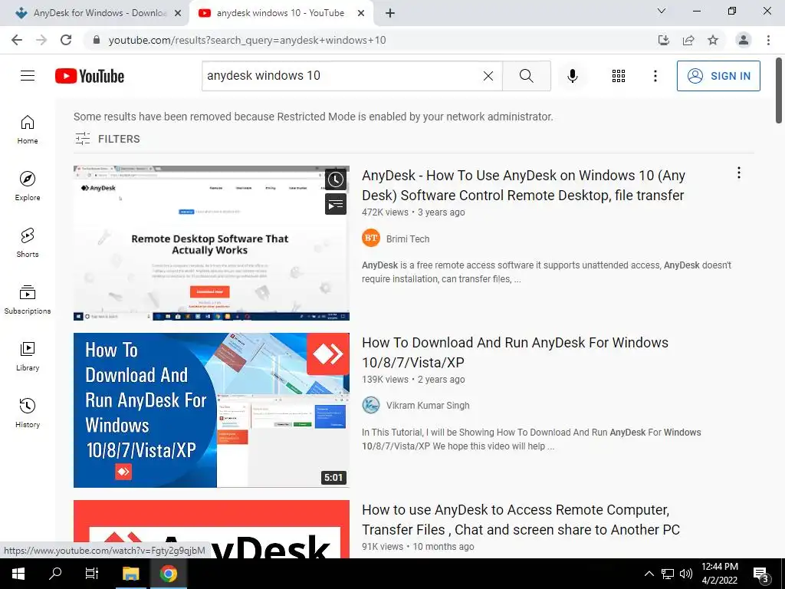
Task: Close the AnyDesk for Windows tab
Action: coord(178,14)
